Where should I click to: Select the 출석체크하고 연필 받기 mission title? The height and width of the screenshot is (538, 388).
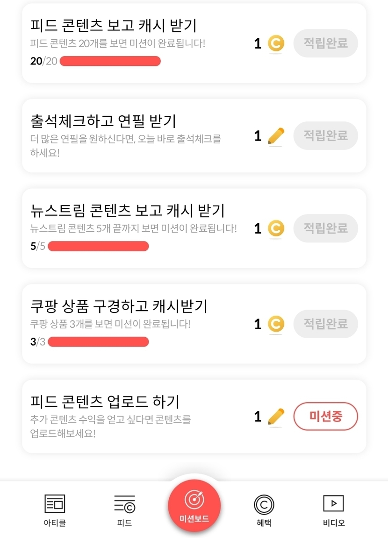[103, 121]
